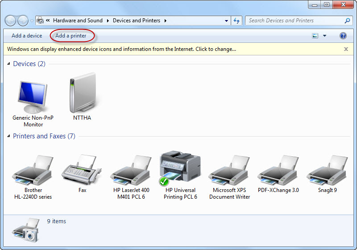This screenshot has height=250, width=357.
Task: Click the HP Universal Printing PCL 6 label
Action: pos(180,194)
